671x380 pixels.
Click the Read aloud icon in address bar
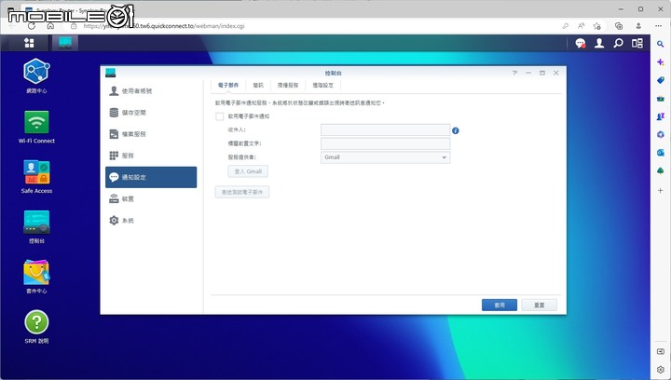(x=582, y=26)
